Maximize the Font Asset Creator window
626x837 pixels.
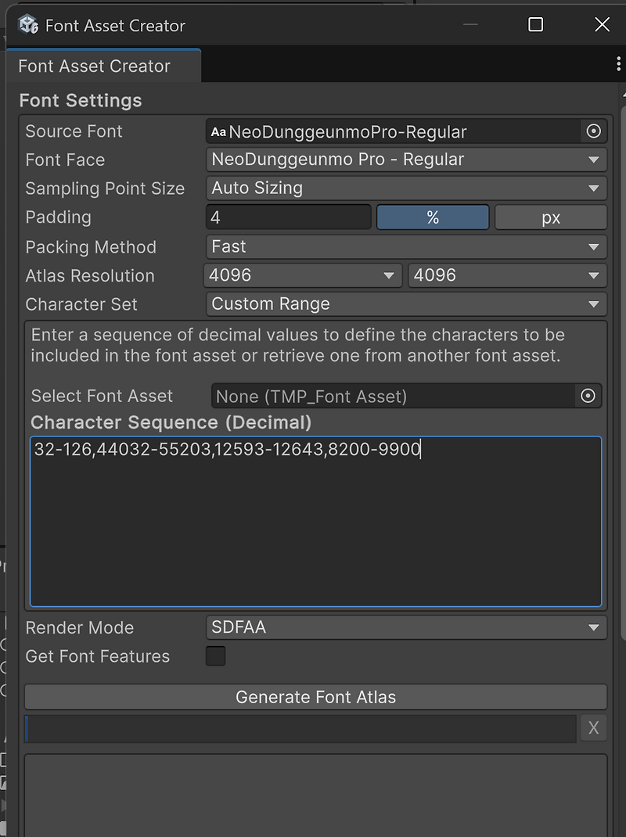pyautogui.click(x=535, y=25)
